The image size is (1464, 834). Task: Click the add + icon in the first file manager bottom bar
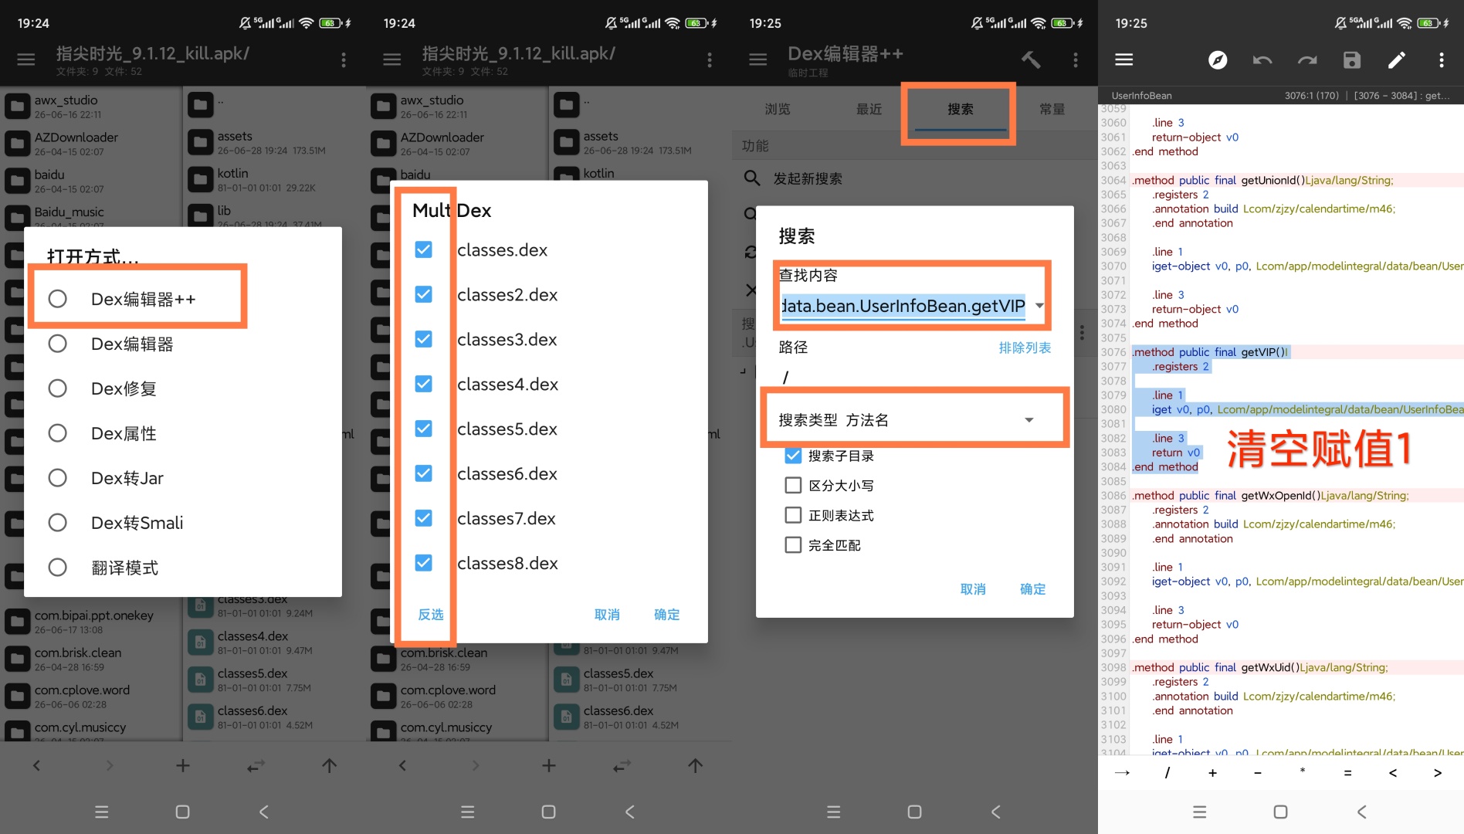pyautogui.click(x=183, y=765)
